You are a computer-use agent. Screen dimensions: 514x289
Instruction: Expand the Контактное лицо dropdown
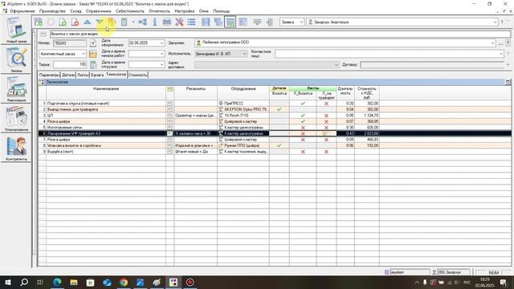pyautogui.click(x=501, y=54)
